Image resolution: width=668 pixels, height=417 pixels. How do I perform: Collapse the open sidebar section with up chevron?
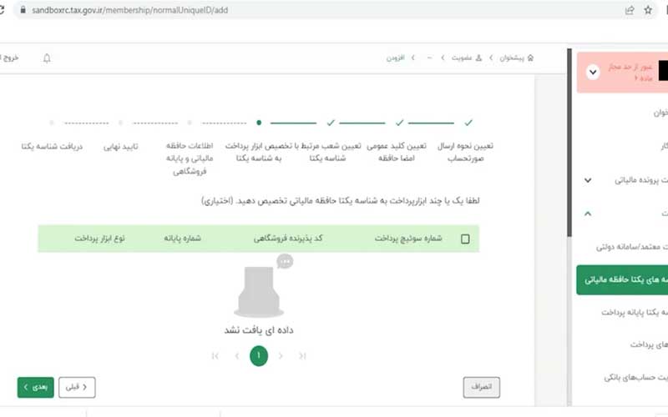(588, 214)
